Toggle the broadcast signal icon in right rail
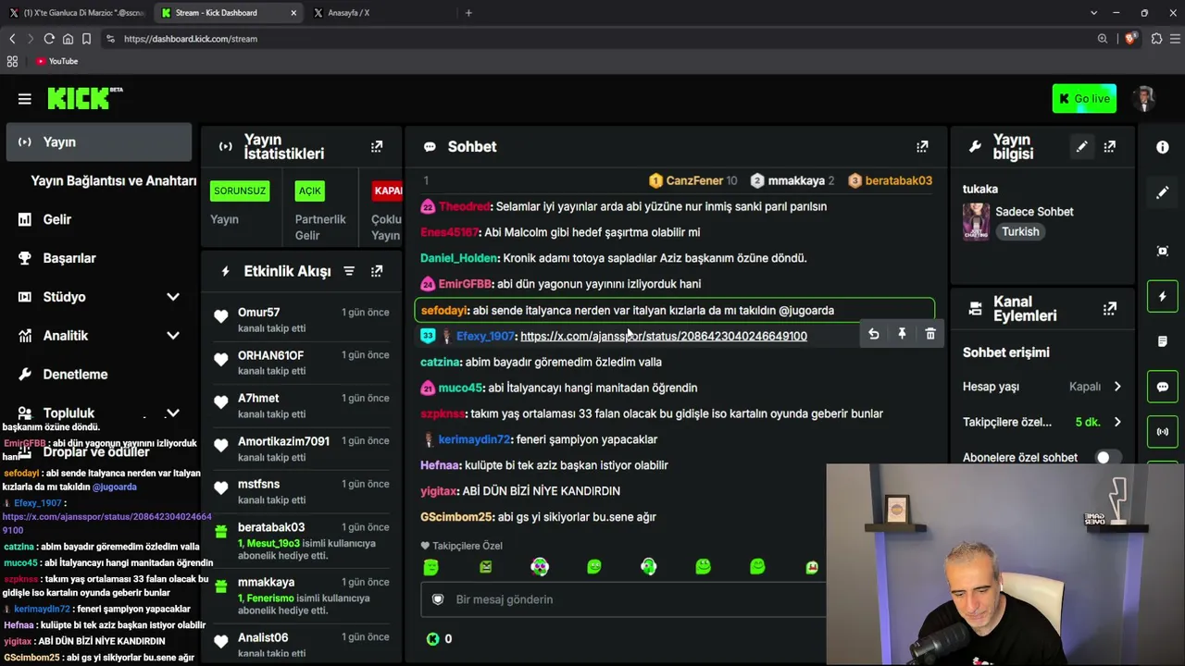Viewport: 1185px width, 666px height. click(1163, 432)
